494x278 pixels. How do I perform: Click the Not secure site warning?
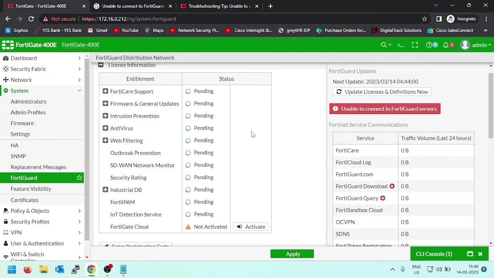[x=59, y=19]
